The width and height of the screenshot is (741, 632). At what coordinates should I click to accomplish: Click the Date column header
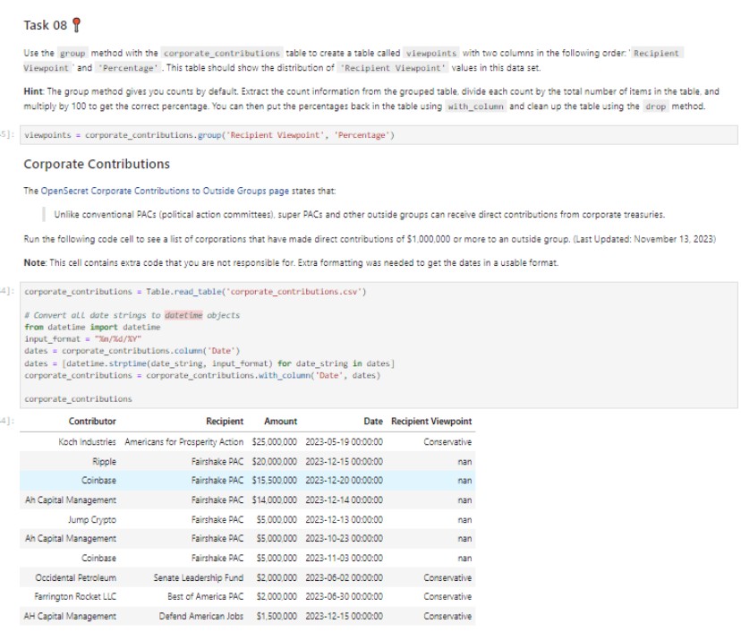373,421
